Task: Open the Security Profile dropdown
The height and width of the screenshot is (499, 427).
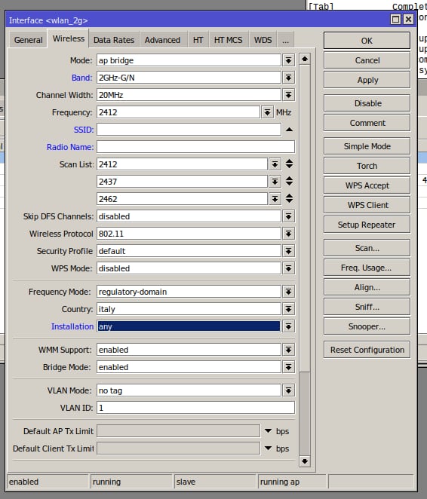Action: coord(288,251)
